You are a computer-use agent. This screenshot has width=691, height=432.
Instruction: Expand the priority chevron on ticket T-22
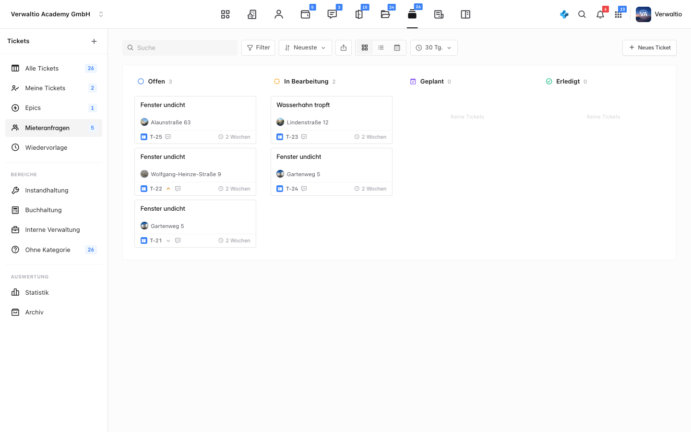[x=168, y=189]
